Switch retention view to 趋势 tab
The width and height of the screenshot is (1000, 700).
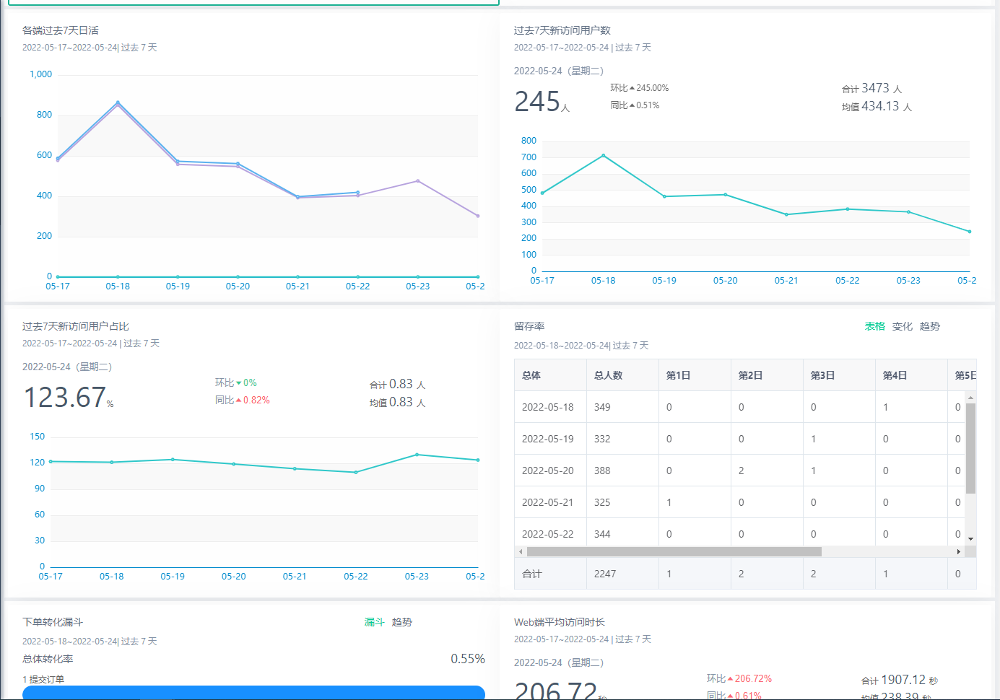pos(929,326)
